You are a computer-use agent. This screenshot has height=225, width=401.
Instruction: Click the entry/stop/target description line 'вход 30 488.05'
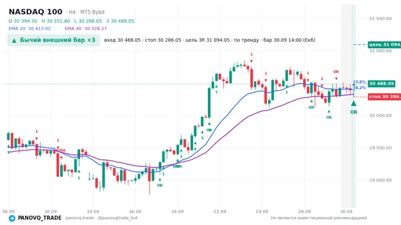[x=210, y=40]
